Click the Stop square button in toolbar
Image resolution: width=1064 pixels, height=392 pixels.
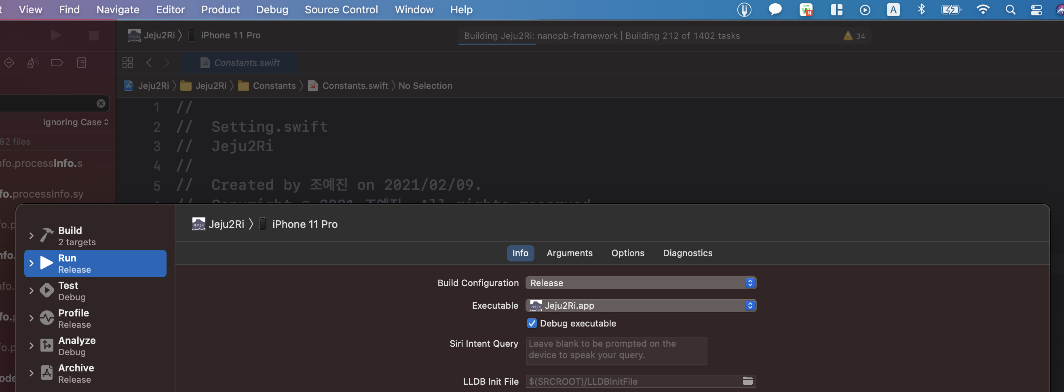tap(94, 36)
